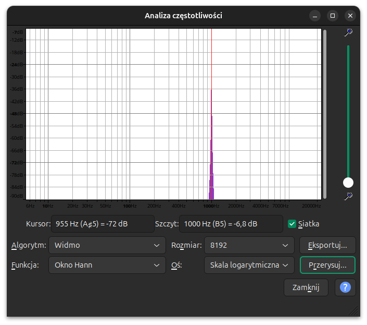Image resolution: width=367 pixels, height=325 pixels.
Task: Click the Kursor field showing 955 Hz
Action: [103, 224]
